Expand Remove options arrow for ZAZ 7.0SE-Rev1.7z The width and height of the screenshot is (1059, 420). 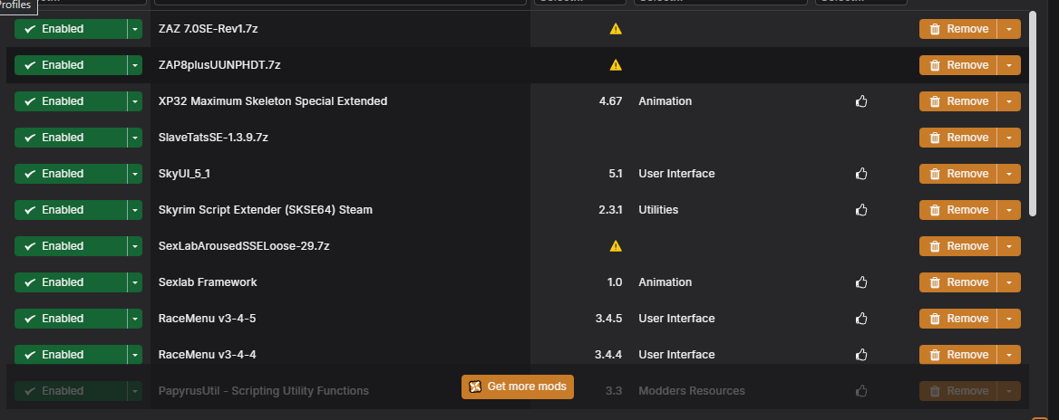point(1009,29)
